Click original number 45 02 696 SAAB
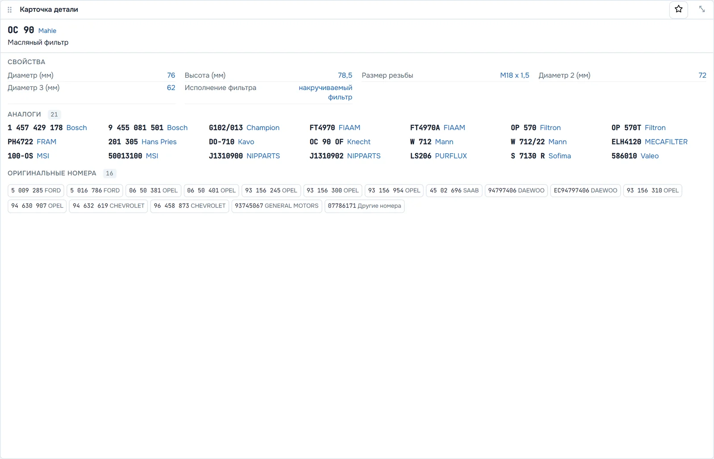Image resolution: width=714 pixels, height=459 pixels. tap(454, 191)
